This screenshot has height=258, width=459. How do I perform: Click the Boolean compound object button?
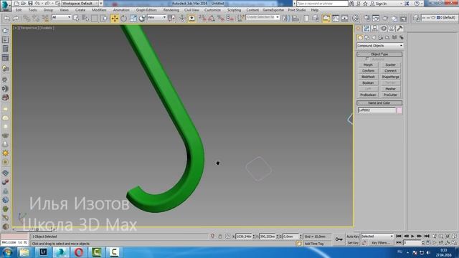tap(368, 83)
